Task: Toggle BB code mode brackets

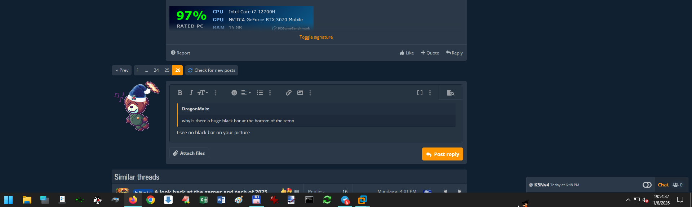Action: [x=420, y=93]
